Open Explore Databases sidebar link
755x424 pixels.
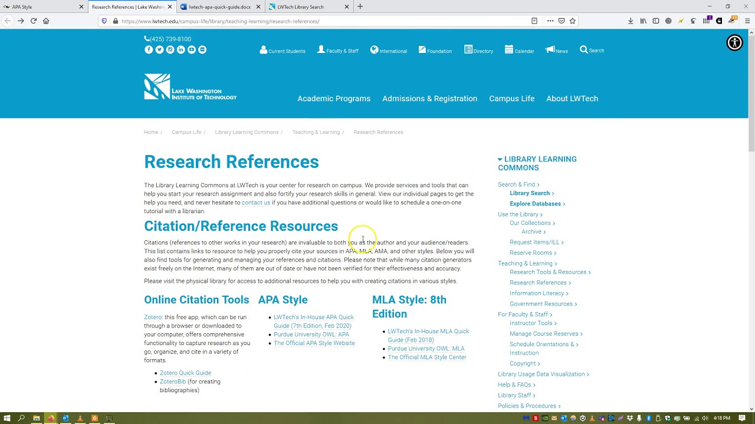pos(537,204)
